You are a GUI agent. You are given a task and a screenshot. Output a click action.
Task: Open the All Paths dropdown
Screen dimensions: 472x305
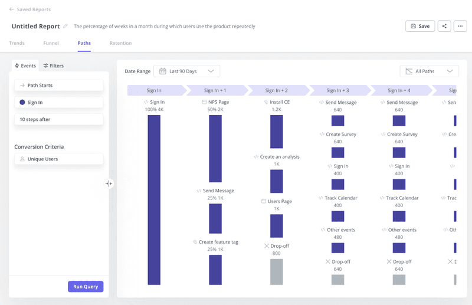click(450, 71)
